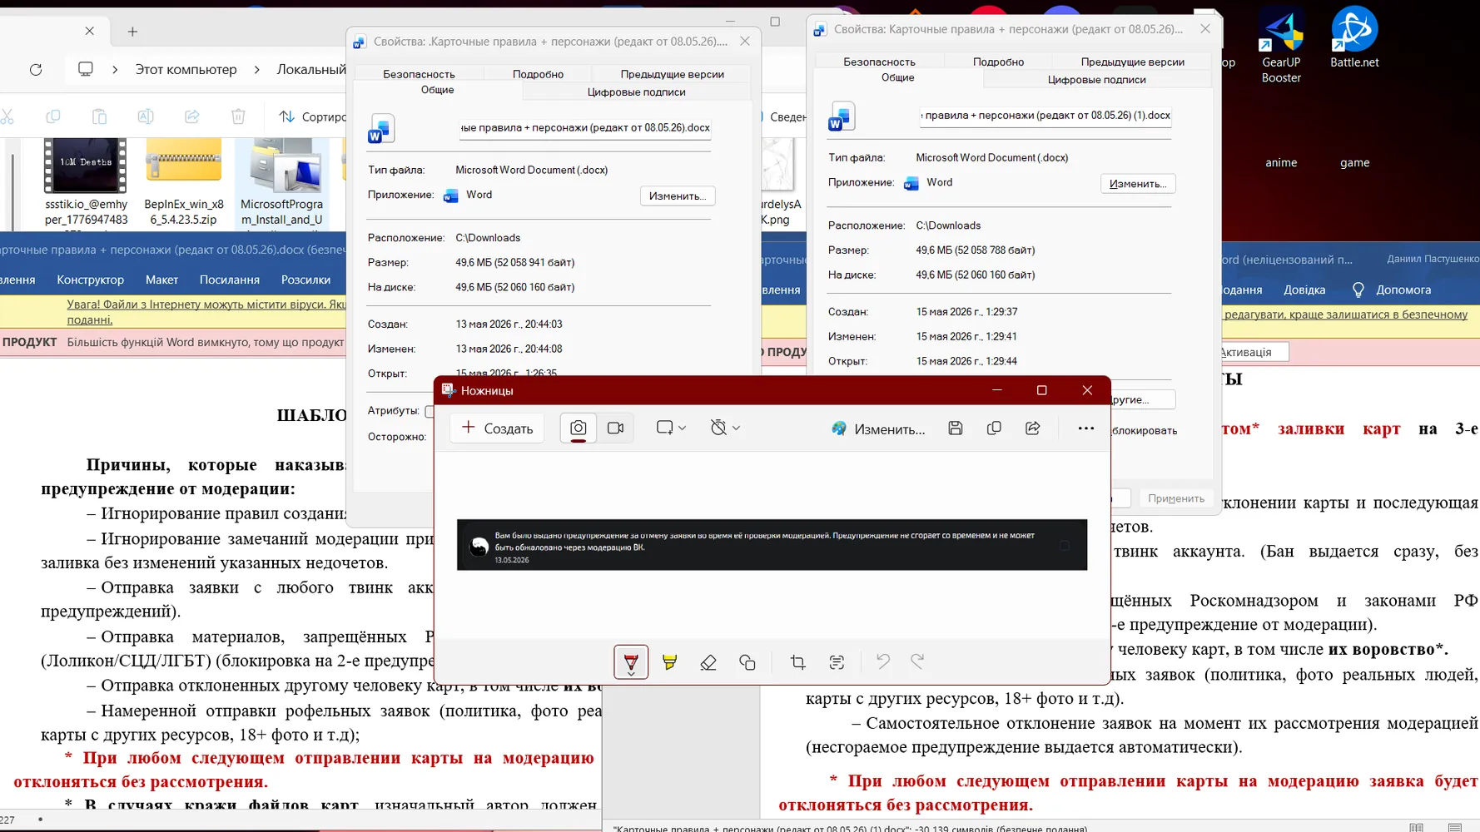Select the red ballpoint pen tool
Image resolution: width=1480 pixels, height=832 pixels.
click(631, 662)
